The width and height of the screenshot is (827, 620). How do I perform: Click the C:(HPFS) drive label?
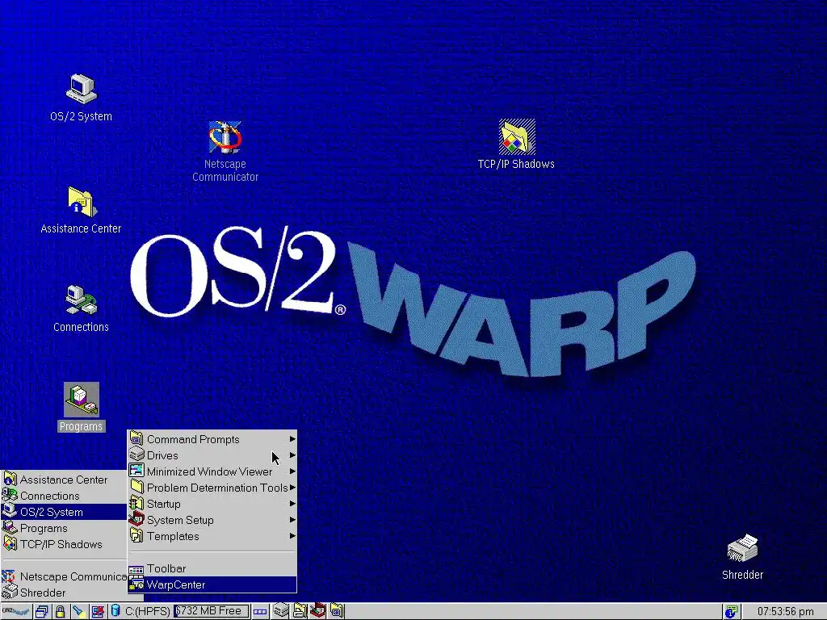[x=147, y=612]
